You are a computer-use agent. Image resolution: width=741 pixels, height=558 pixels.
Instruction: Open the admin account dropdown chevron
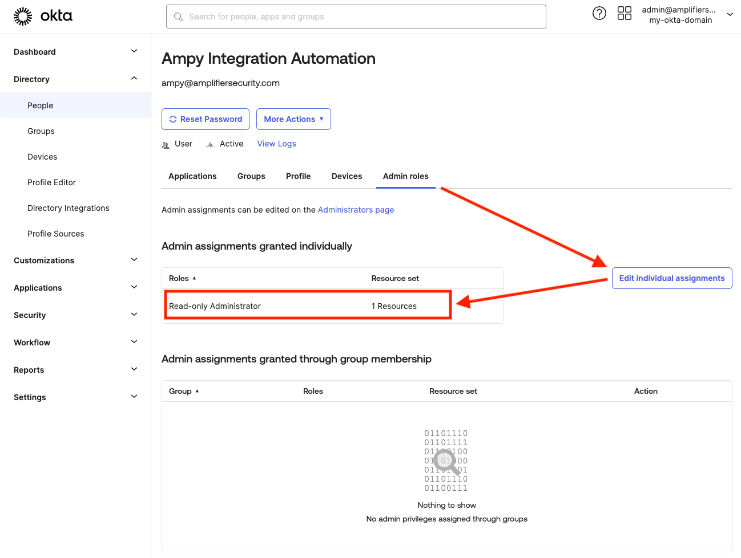click(x=730, y=15)
